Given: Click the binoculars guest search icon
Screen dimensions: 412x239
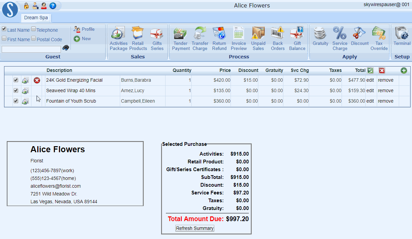Looking at the screenshot, I should (x=66, y=48).
